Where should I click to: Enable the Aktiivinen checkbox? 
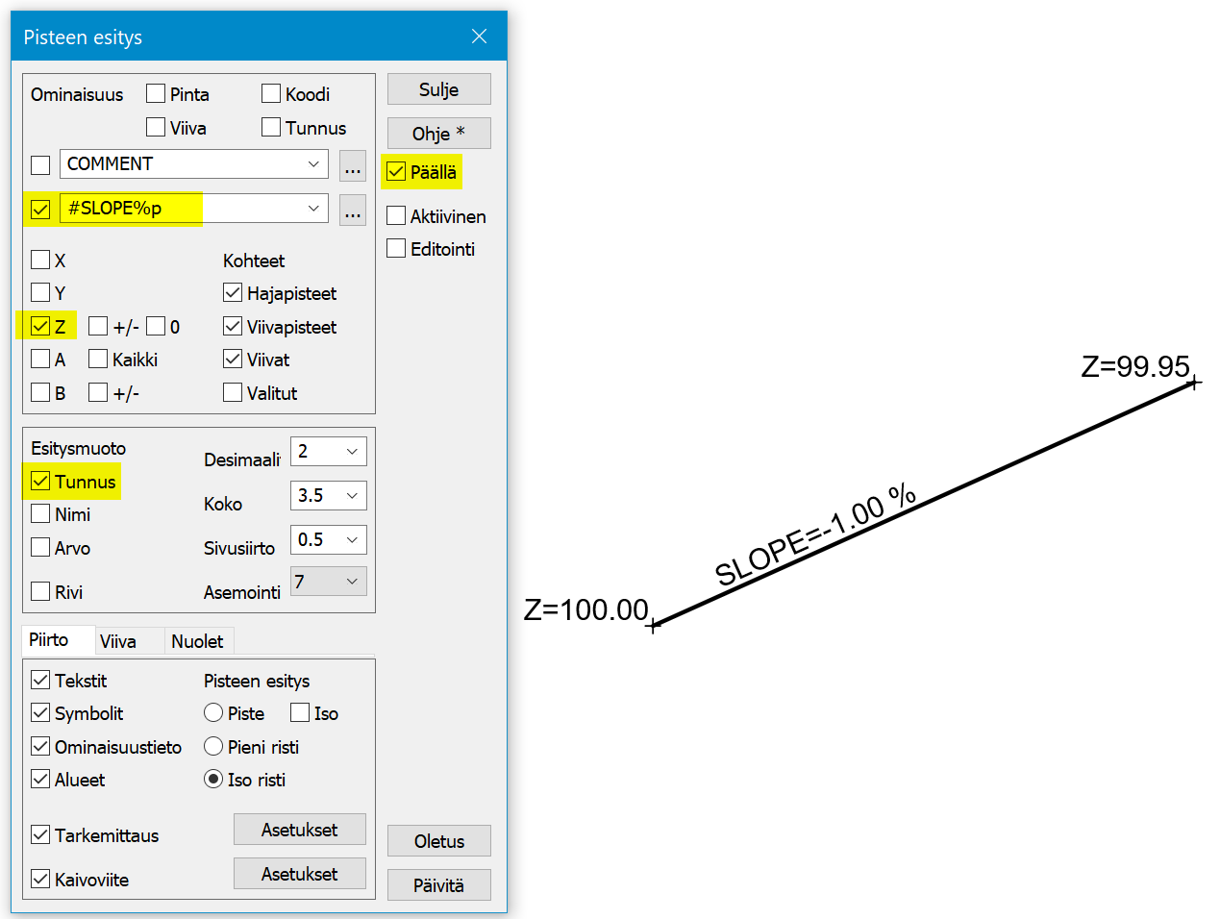coord(396,216)
